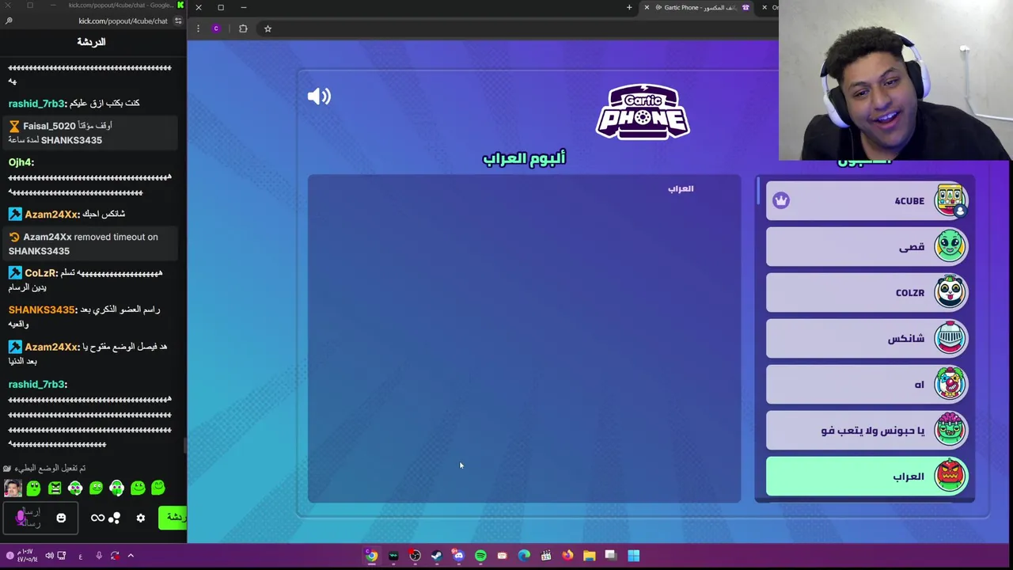Open Discord from the taskbar
The width and height of the screenshot is (1013, 570).
coord(458,556)
